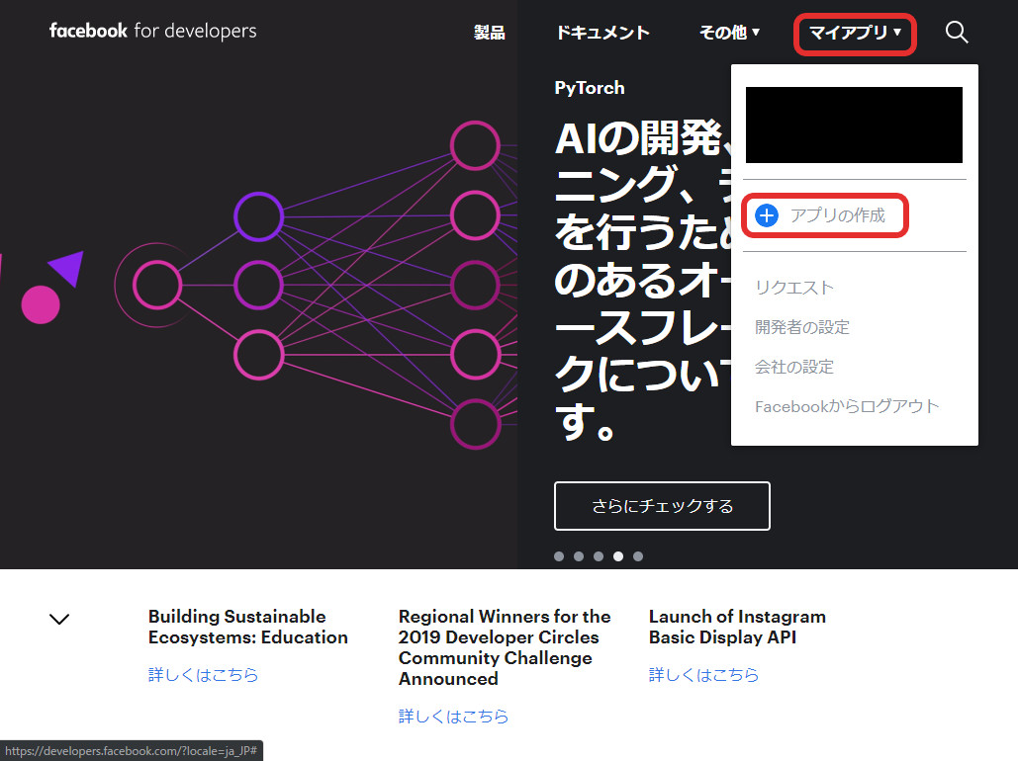Viewport: 1018px width, 761px height.
Task: Click the アプリの作成 option
Action: pyautogui.click(x=837, y=214)
